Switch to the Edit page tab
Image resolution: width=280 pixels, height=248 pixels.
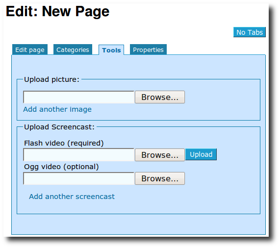coord(30,50)
